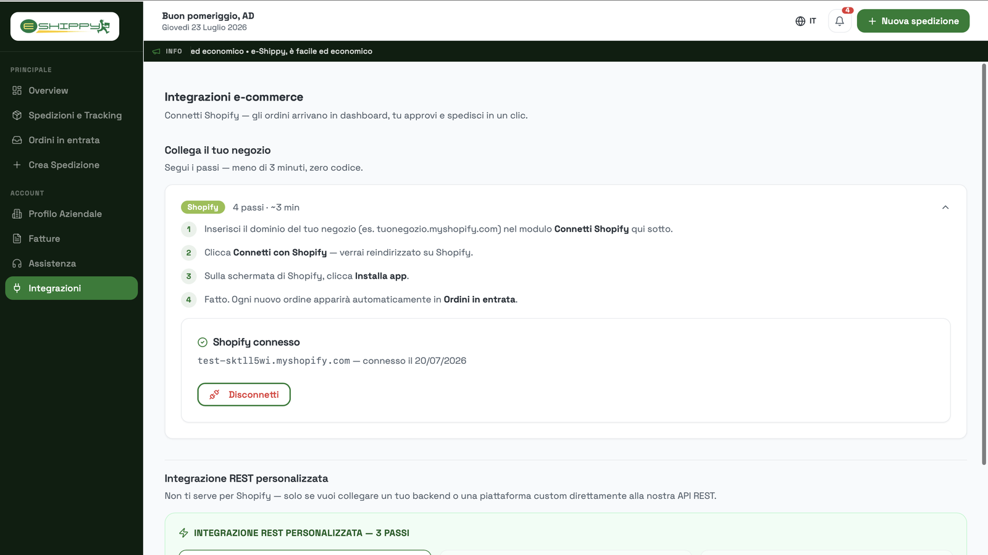Click 'Giovedì 23 Luglio 2026' date
The height and width of the screenshot is (555, 988).
(x=204, y=27)
